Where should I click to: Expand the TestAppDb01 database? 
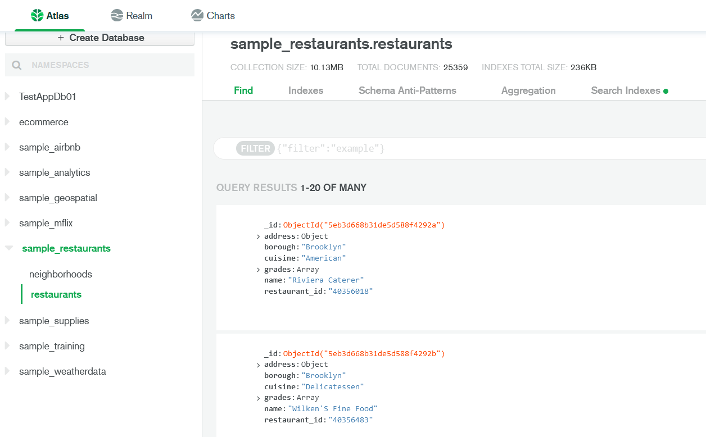(8, 97)
